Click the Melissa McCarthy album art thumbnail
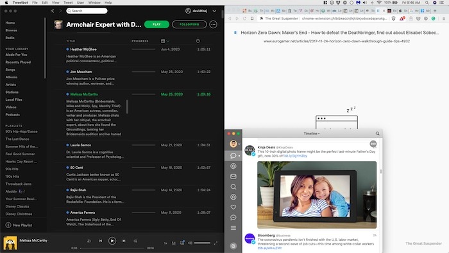The height and width of the screenshot is (253, 449). 10,243
